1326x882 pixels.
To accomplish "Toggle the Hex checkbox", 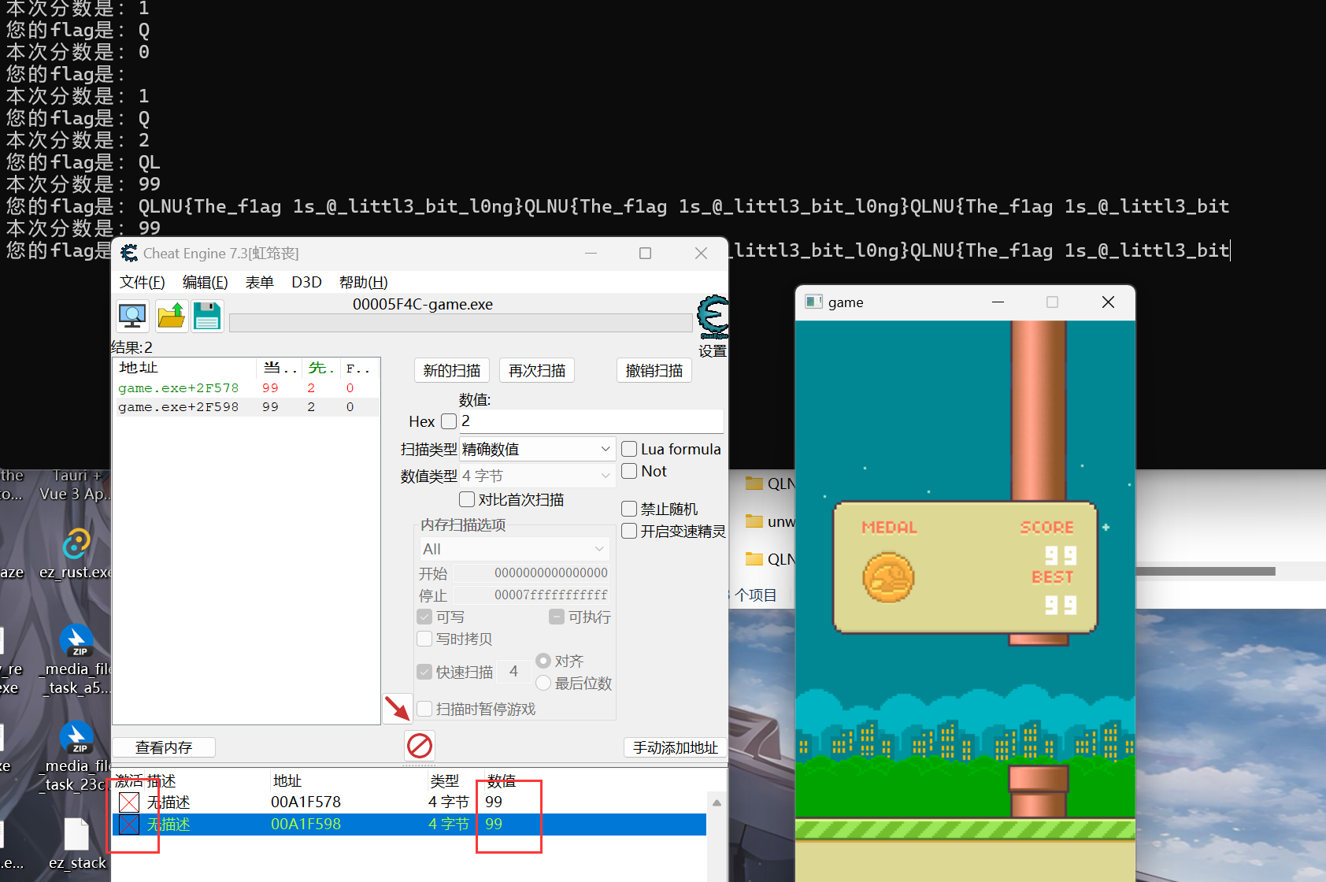I will pyautogui.click(x=449, y=421).
